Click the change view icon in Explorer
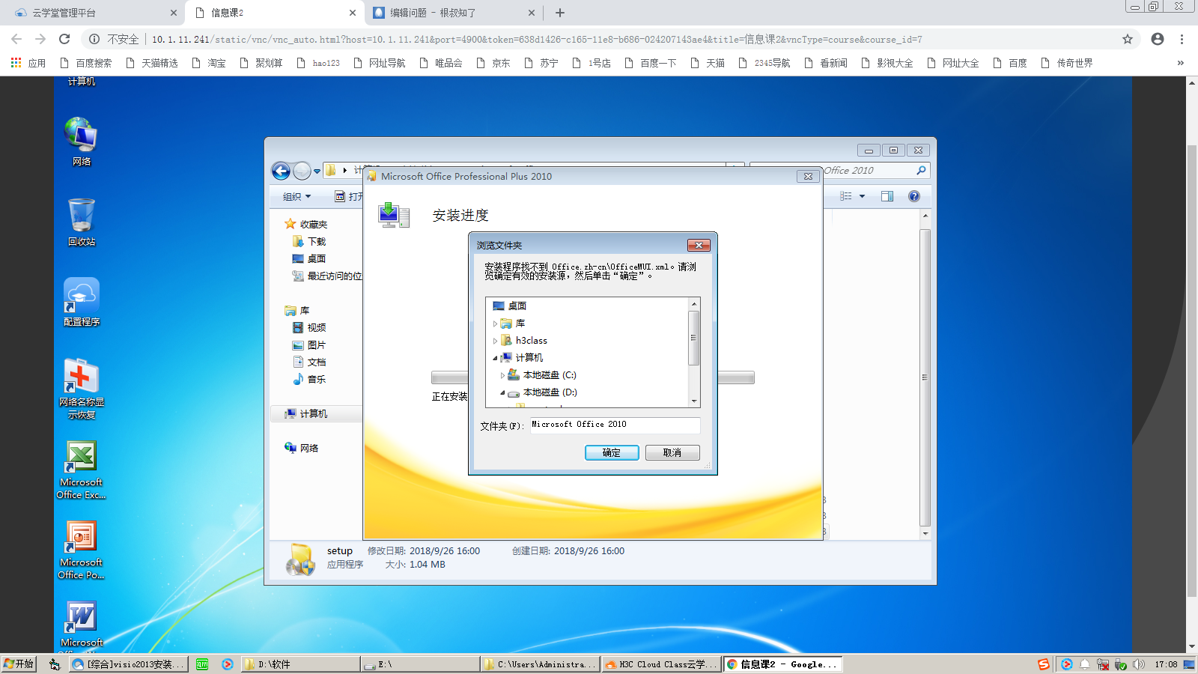 pyautogui.click(x=846, y=196)
